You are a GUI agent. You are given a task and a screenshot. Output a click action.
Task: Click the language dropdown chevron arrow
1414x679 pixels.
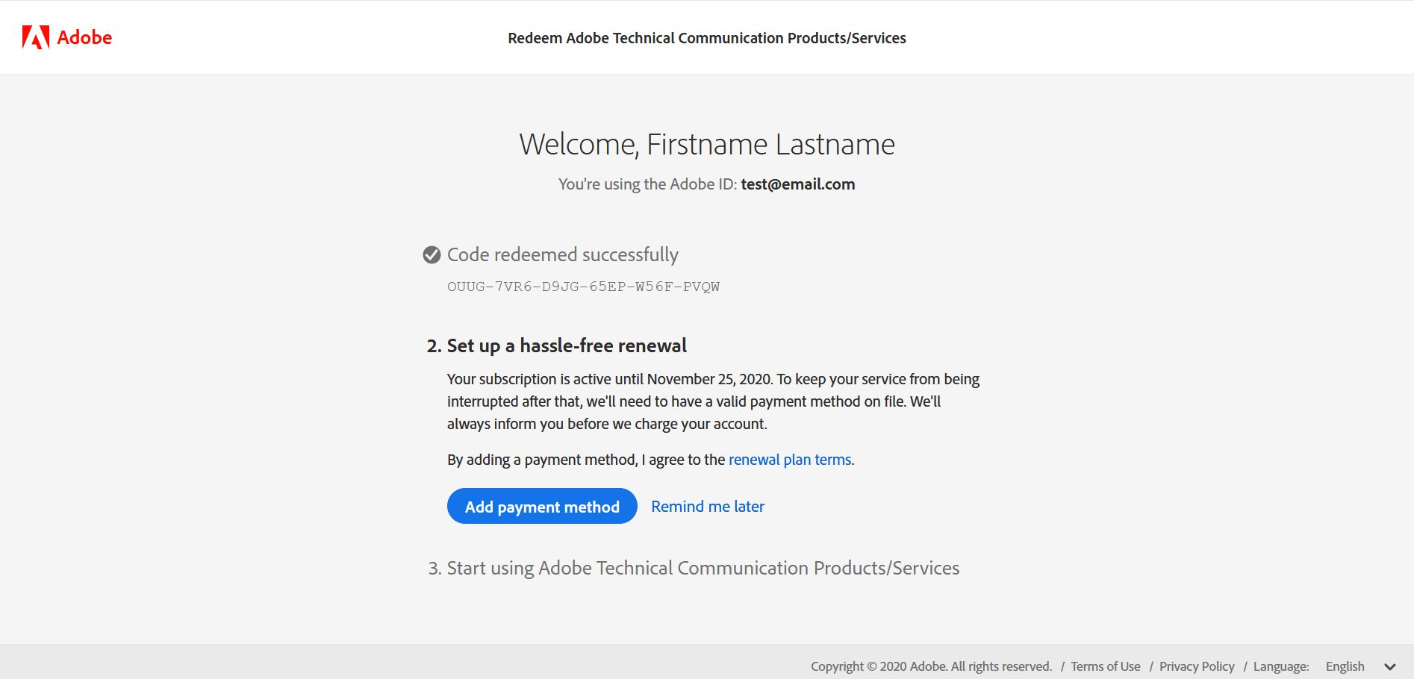(1390, 667)
